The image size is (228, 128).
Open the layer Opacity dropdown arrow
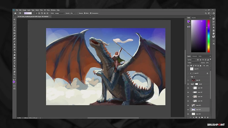pos(210,63)
